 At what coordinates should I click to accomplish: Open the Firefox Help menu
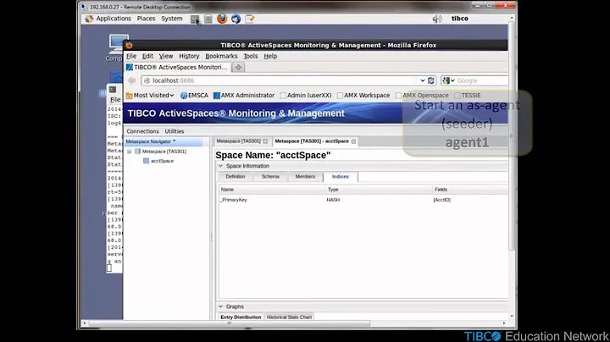tap(270, 56)
